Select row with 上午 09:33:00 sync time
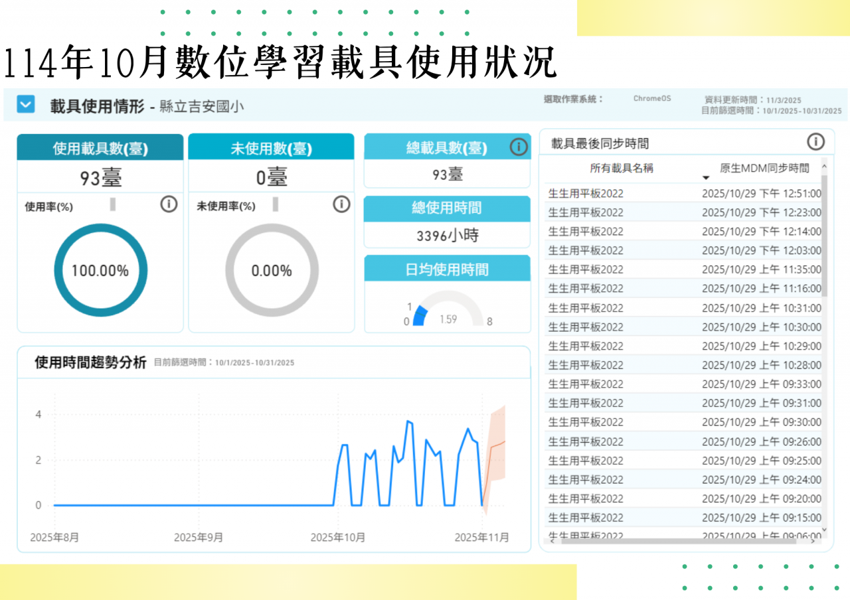 683,384
